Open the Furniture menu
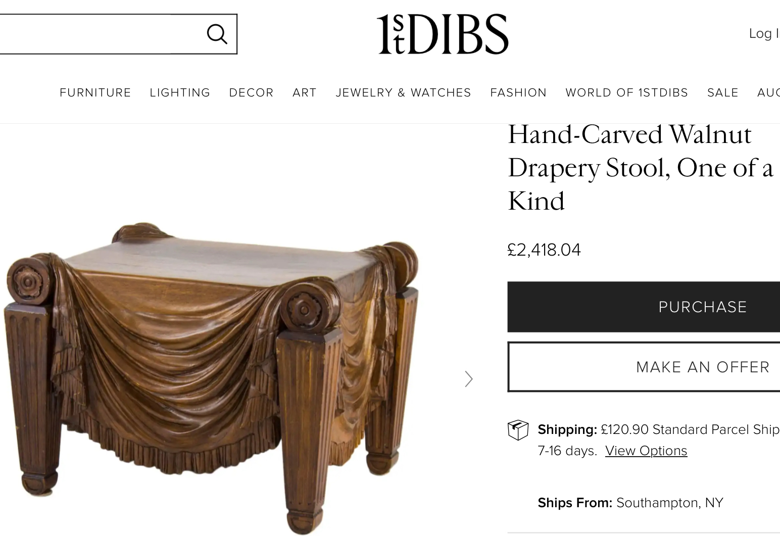780x536 pixels. [95, 92]
